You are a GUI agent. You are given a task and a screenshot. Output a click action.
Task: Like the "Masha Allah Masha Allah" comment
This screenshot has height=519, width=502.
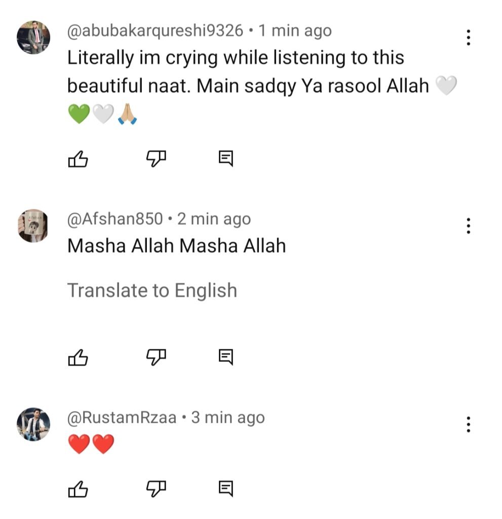pos(78,358)
